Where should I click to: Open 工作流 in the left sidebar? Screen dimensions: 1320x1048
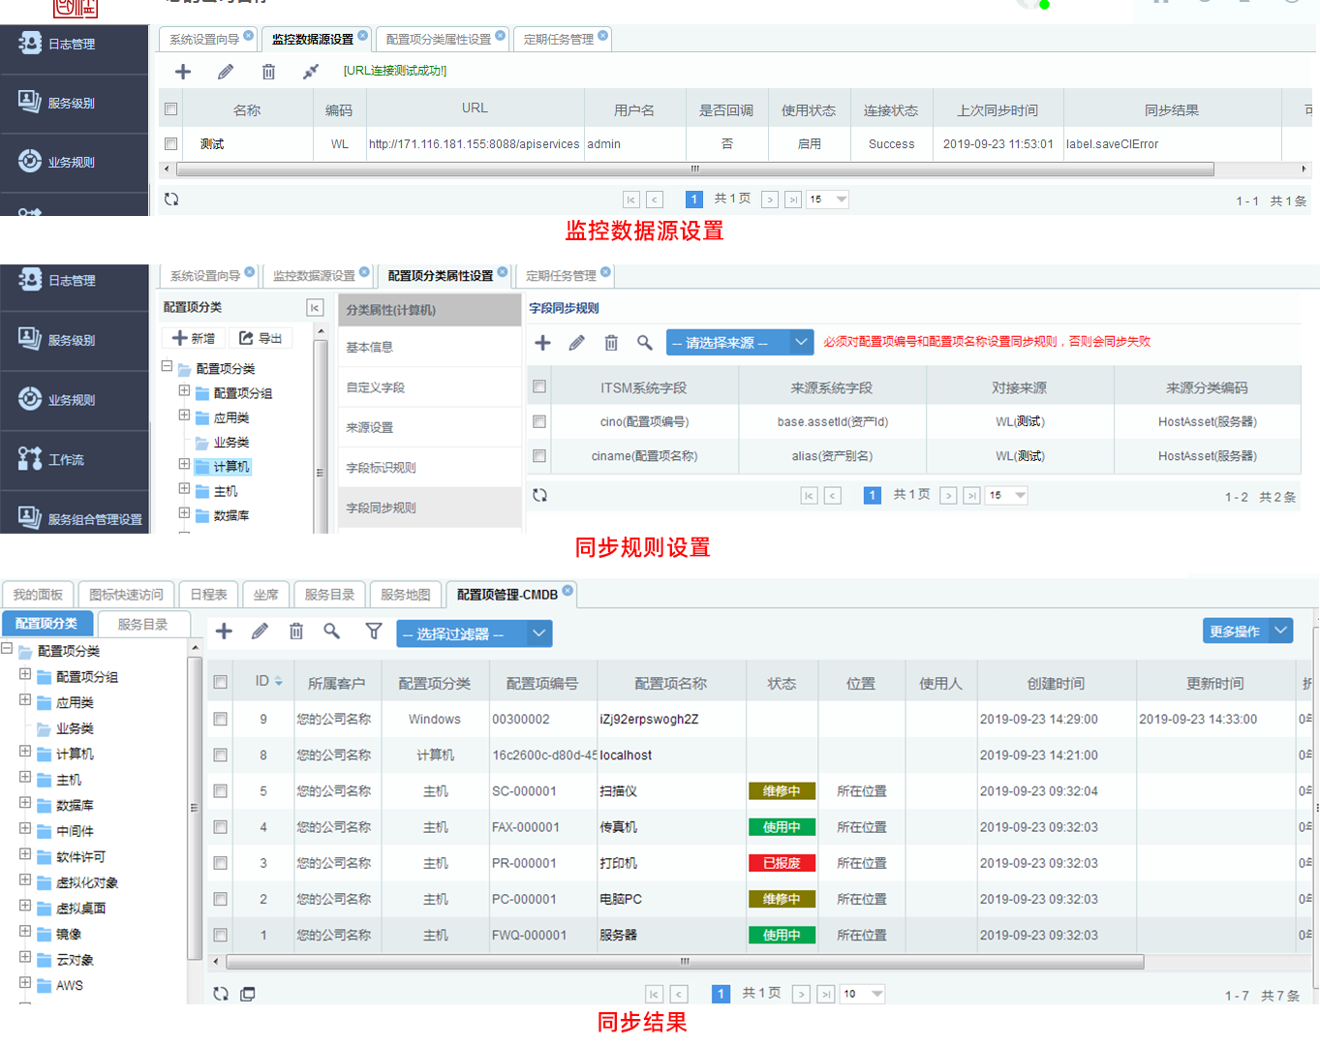pos(75,459)
